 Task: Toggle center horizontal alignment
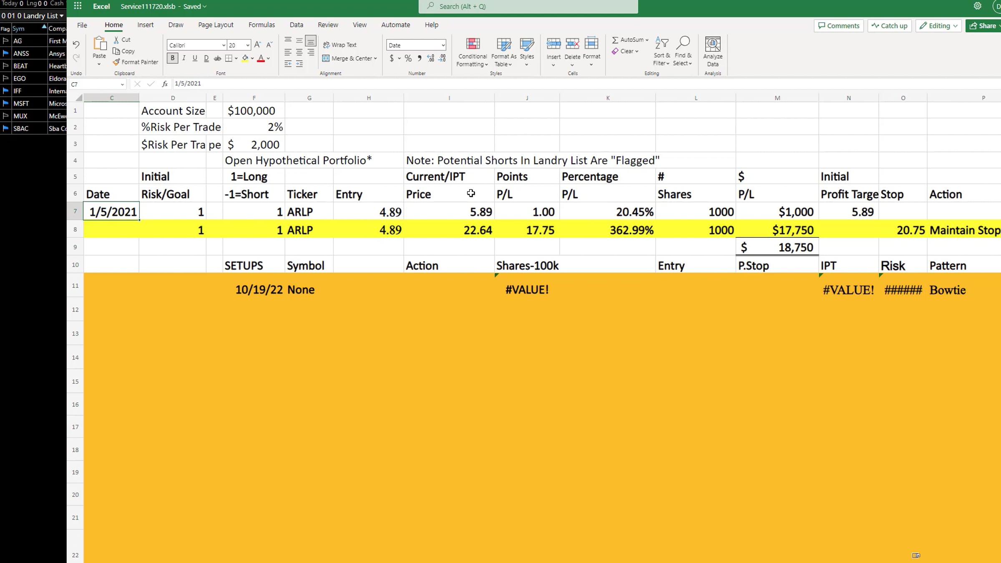pos(299,52)
